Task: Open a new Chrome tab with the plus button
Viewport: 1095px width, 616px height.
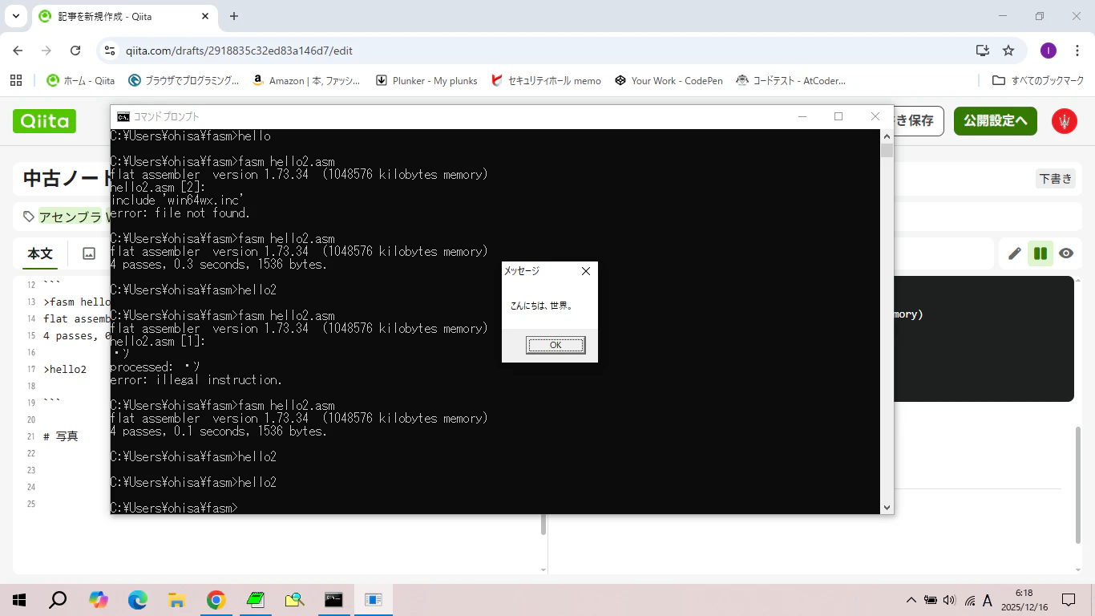Action: click(234, 16)
